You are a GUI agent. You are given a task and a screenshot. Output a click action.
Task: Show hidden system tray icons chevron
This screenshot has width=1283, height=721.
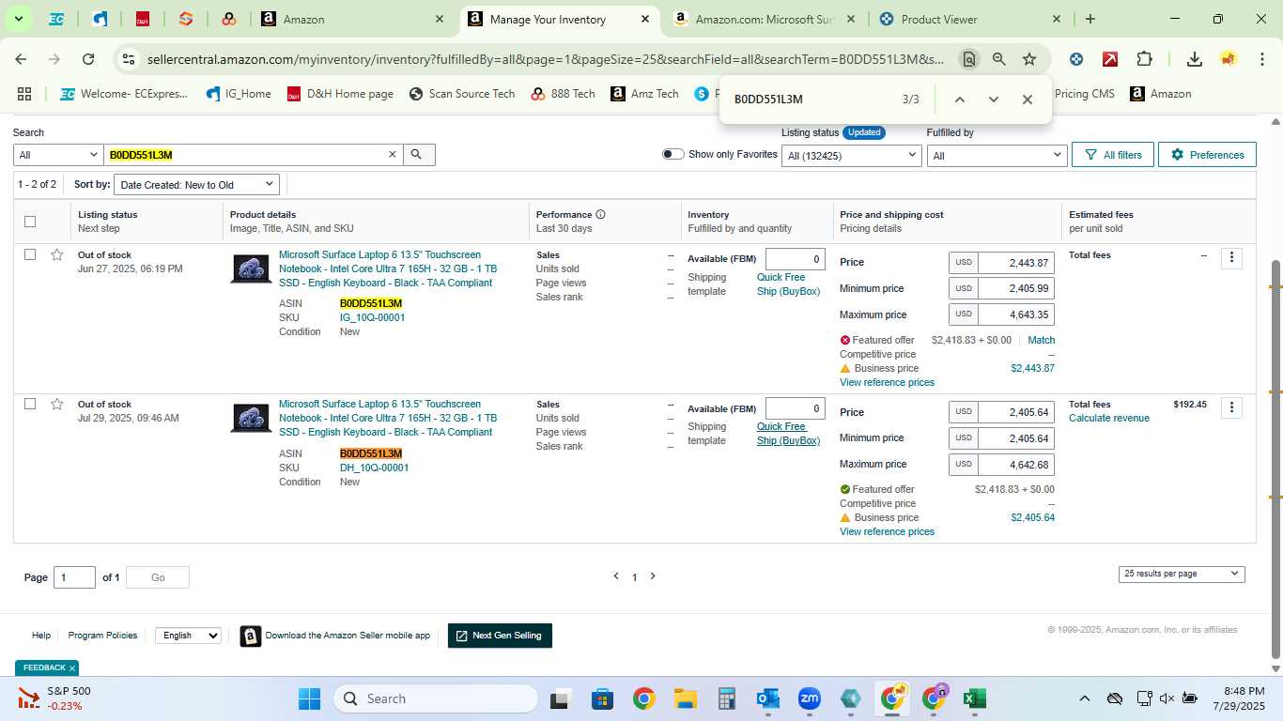coord(1084,698)
